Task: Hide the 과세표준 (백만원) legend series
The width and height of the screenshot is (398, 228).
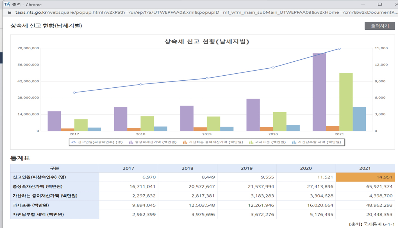Action: (x=270, y=142)
